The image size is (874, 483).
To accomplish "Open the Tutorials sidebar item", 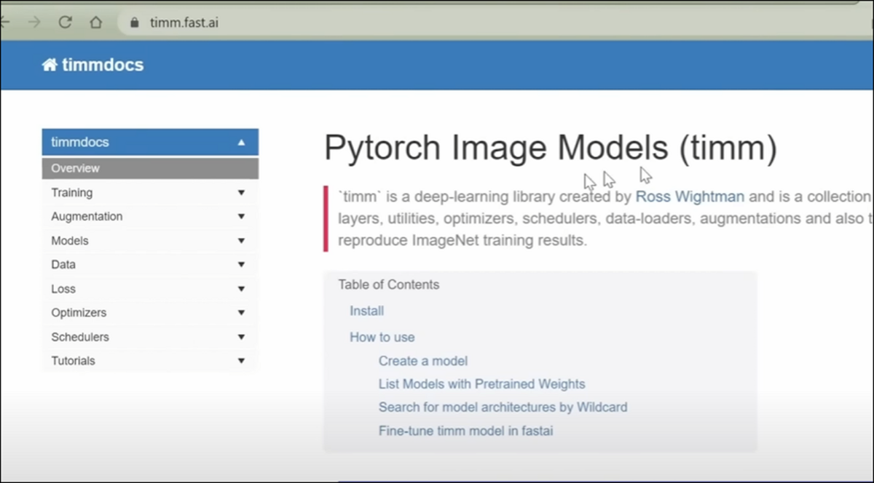I will tap(73, 361).
